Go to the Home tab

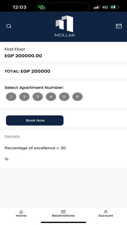click(21, 213)
